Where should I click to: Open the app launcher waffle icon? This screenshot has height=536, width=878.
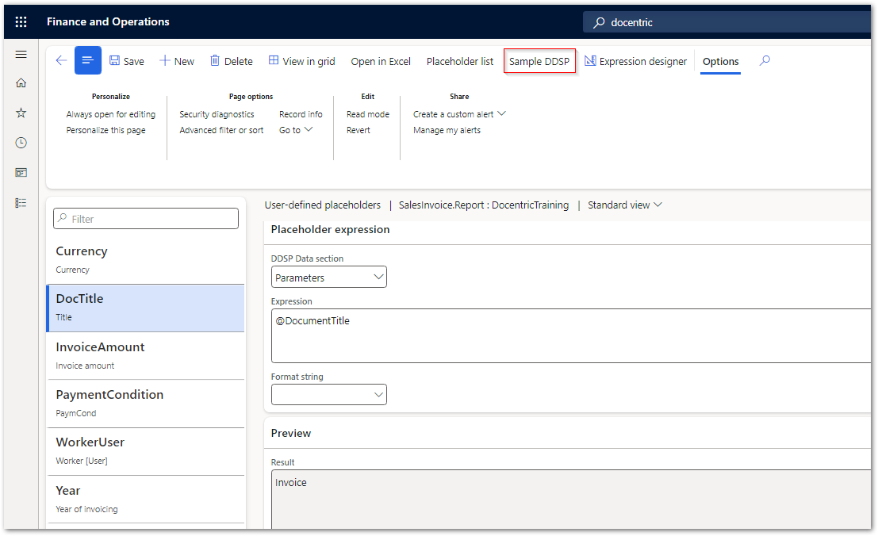click(x=21, y=22)
